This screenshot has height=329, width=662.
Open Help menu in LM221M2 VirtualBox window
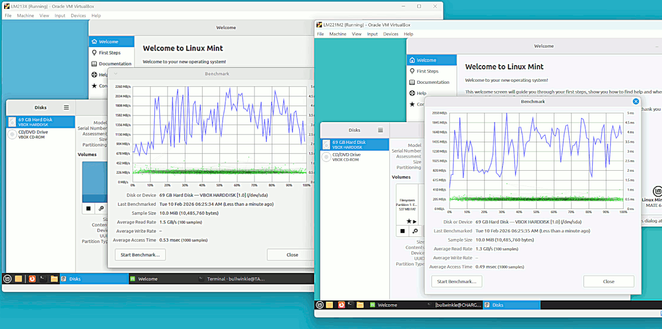coord(409,34)
